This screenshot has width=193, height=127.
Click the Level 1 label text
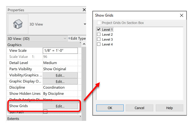(107, 30)
